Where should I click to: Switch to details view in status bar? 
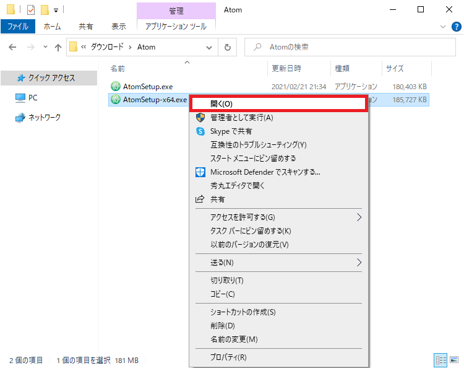[440, 359]
